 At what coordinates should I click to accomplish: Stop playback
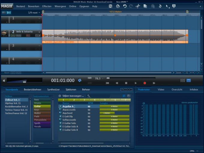(126, 83)
